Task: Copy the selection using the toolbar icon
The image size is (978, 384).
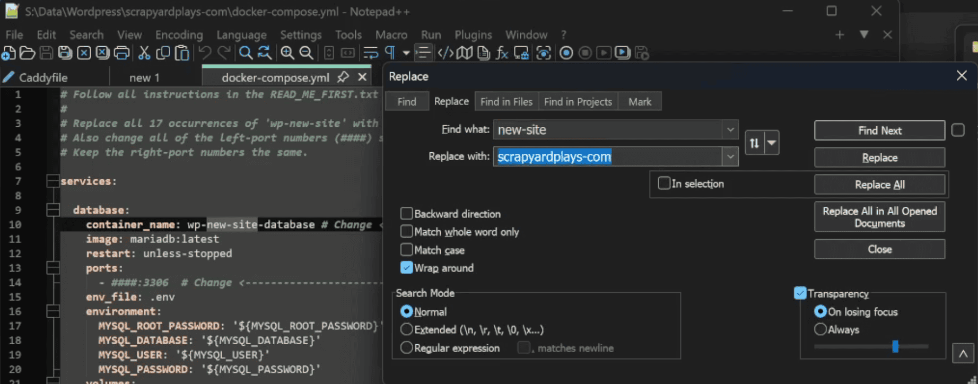Action: (x=163, y=53)
